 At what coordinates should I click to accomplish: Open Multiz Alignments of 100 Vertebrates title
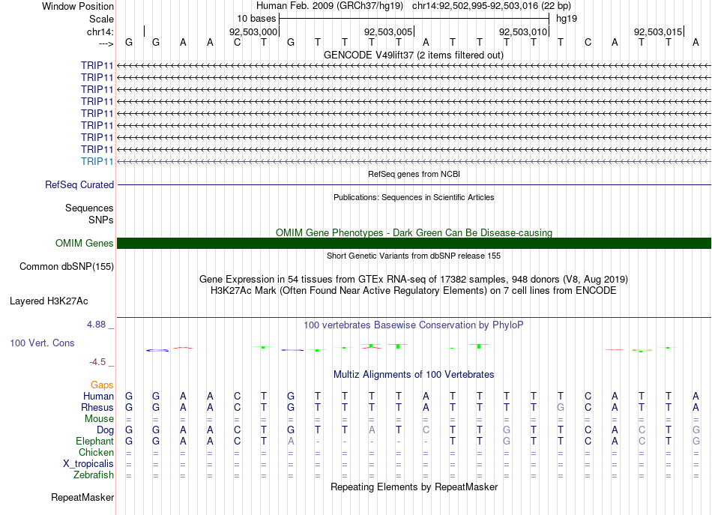click(414, 374)
